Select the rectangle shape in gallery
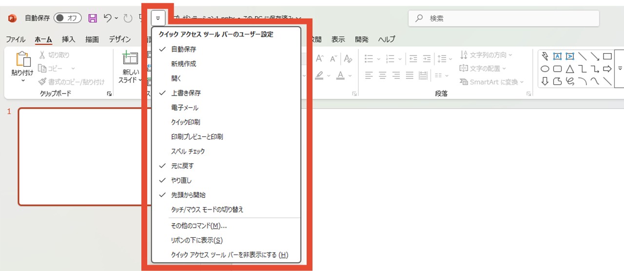The height and width of the screenshot is (271, 624). tap(607, 56)
